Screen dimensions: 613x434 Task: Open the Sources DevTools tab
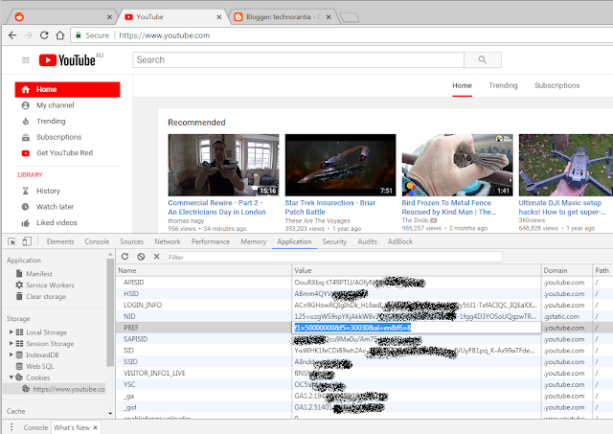tap(131, 241)
